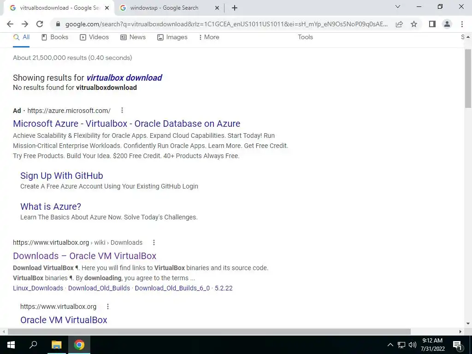
Task: Expand the More search filters menu
Action: click(209, 37)
